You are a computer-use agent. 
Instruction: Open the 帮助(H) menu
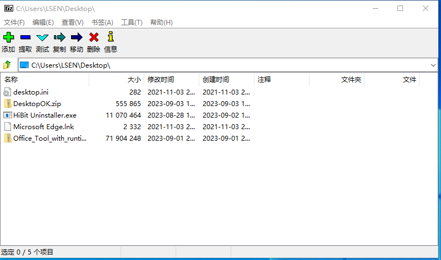pos(161,22)
